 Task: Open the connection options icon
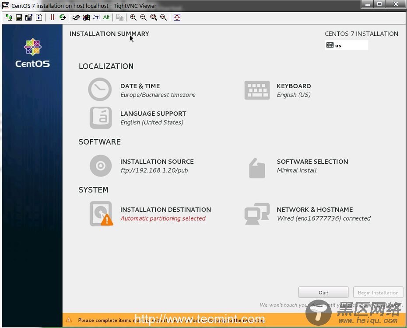point(29,17)
